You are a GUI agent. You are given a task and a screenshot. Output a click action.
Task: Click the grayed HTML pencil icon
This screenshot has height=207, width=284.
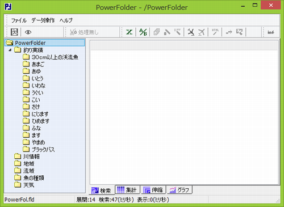tap(215, 32)
